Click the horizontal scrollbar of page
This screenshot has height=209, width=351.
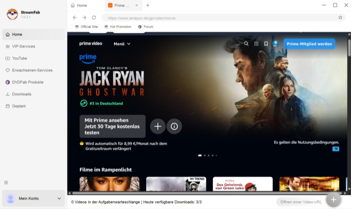(207, 193)
